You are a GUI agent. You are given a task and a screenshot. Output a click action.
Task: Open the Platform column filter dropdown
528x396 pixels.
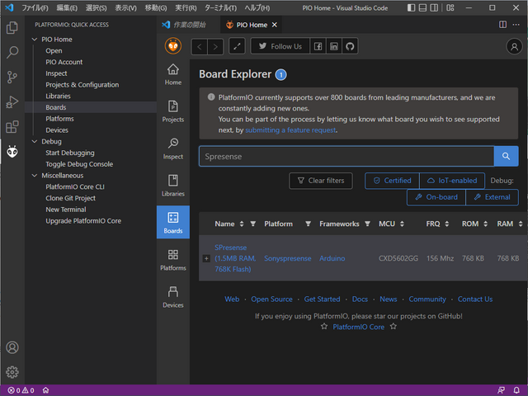pos(308,224)
